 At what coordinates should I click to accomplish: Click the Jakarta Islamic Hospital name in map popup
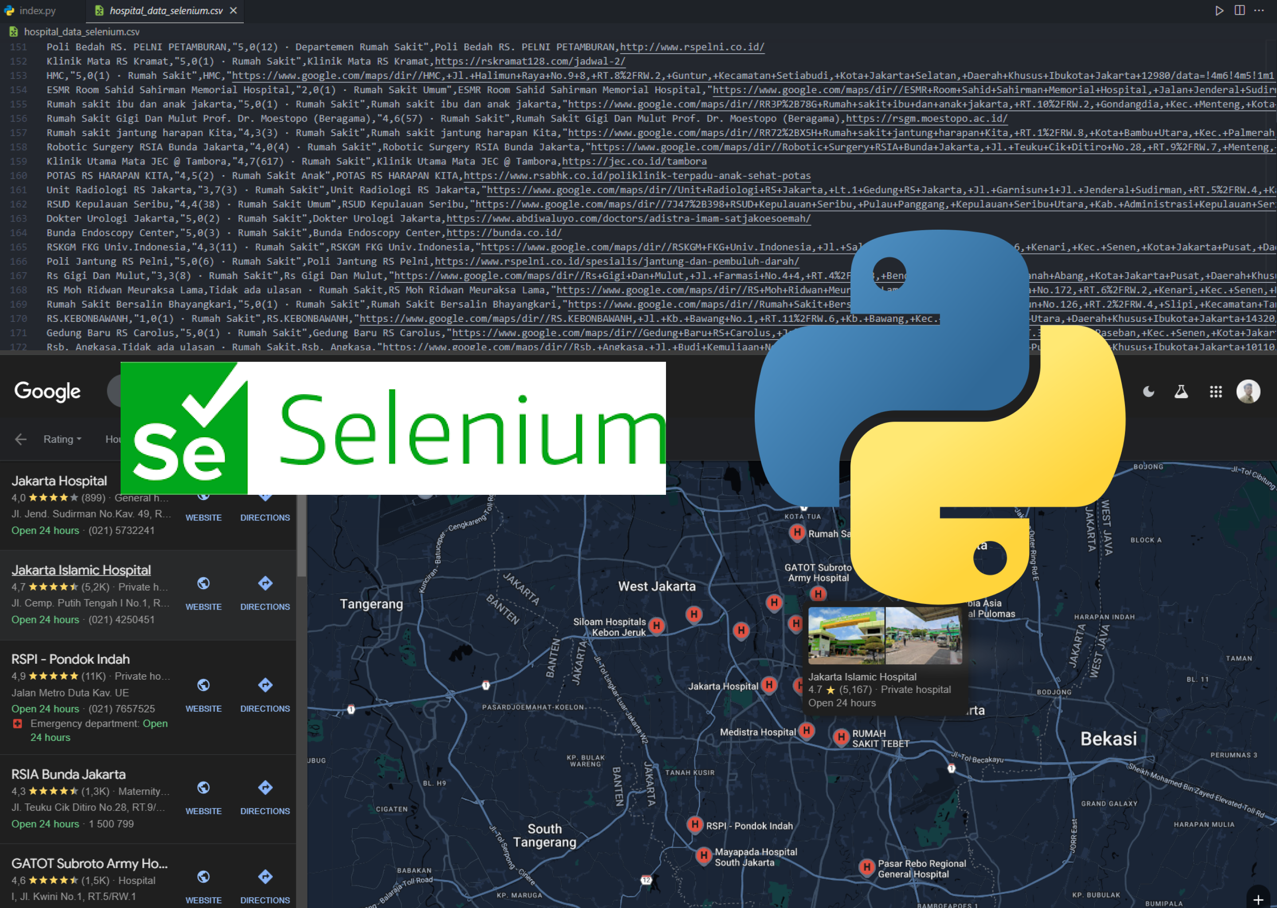tap(862, 677)
